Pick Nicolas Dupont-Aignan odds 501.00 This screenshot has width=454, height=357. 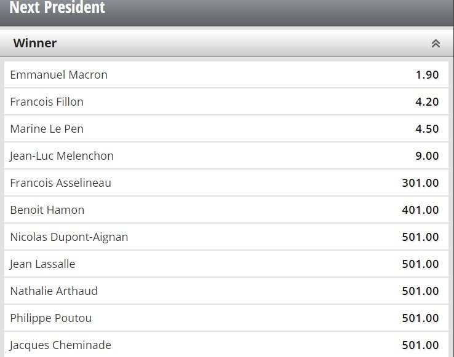tap(420, 237)
